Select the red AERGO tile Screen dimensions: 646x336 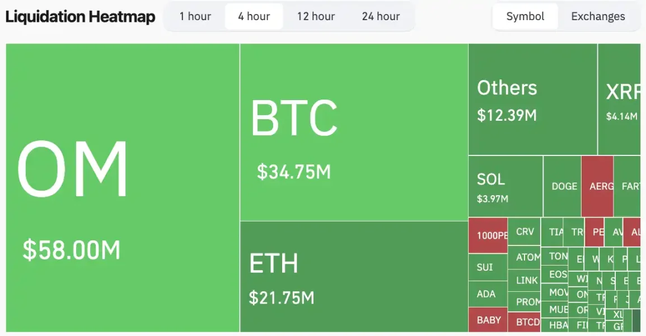coord(598,186)
